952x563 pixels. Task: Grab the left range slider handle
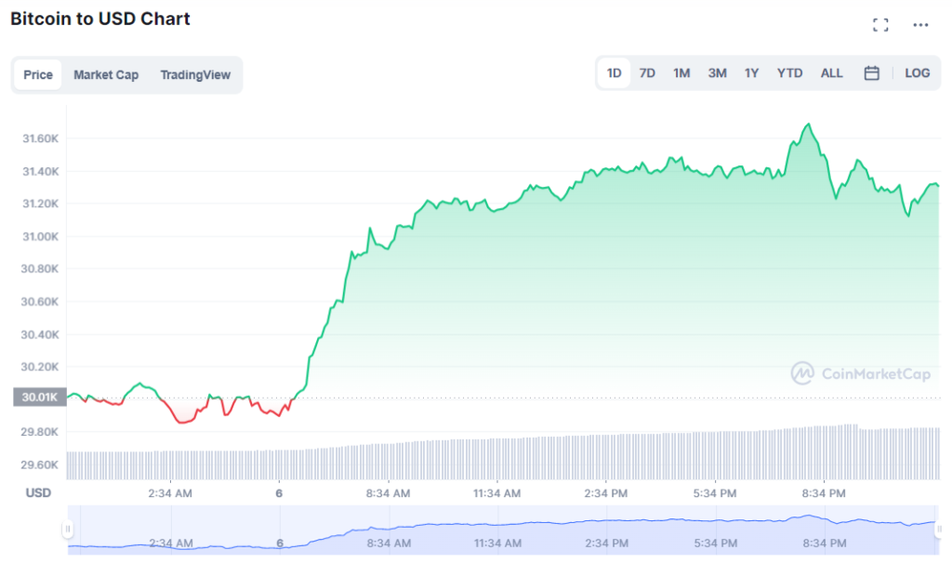(x=67, y=529)
